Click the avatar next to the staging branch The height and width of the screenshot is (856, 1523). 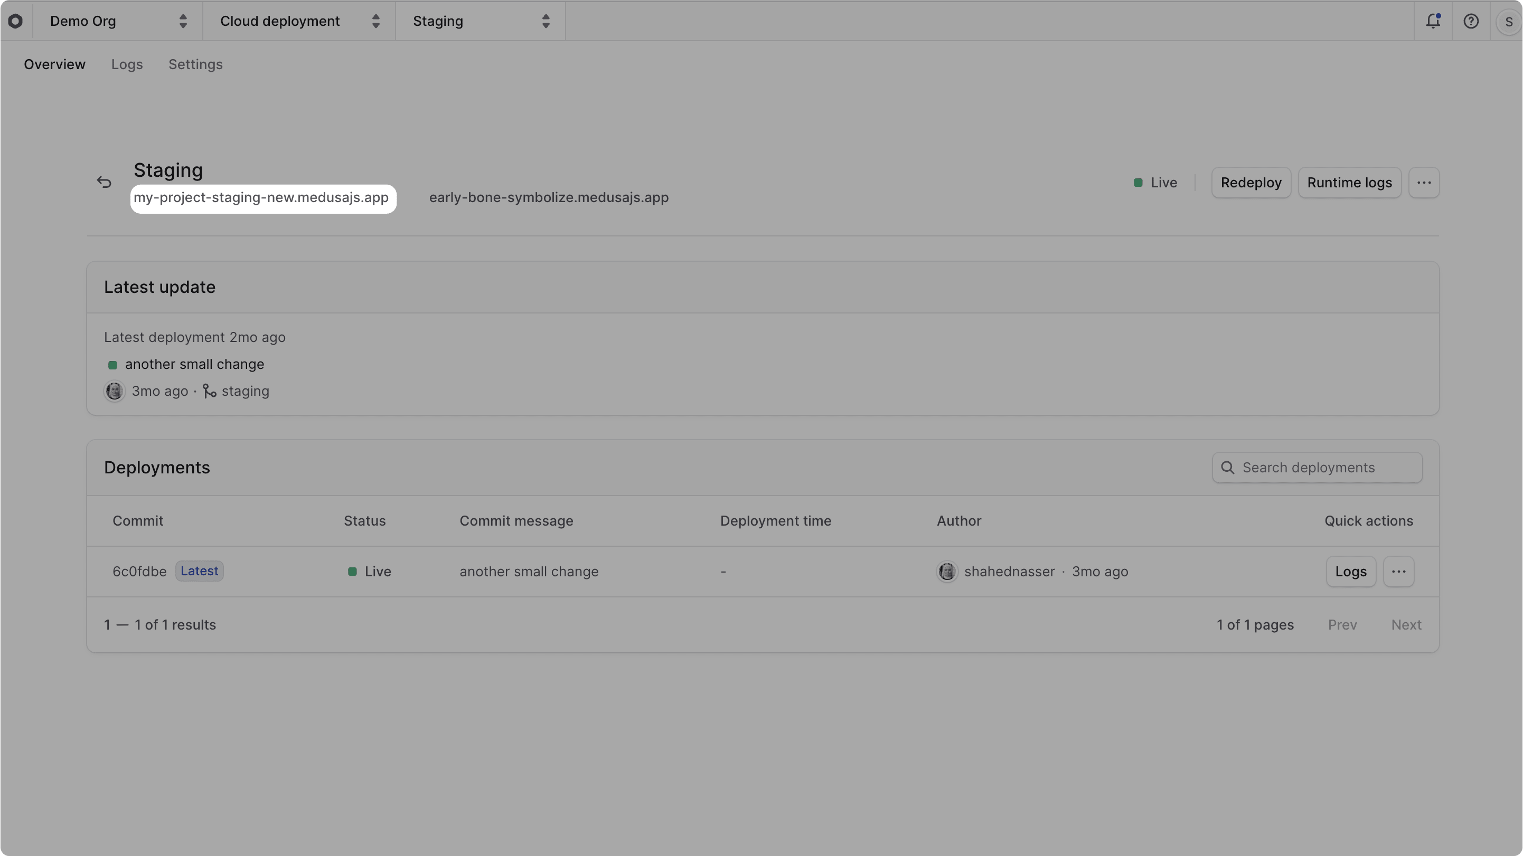(115, 391)
